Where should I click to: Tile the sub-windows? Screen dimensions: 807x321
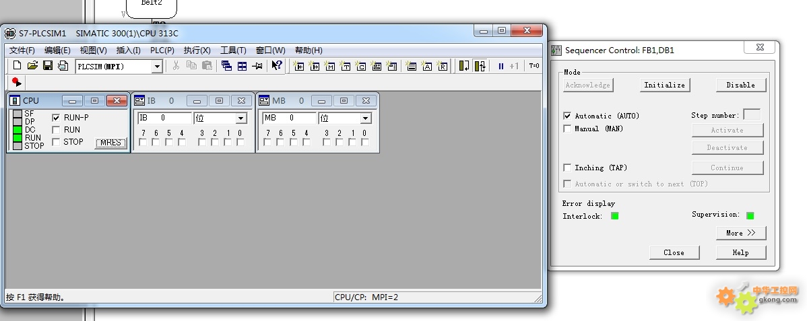point(242,66)
